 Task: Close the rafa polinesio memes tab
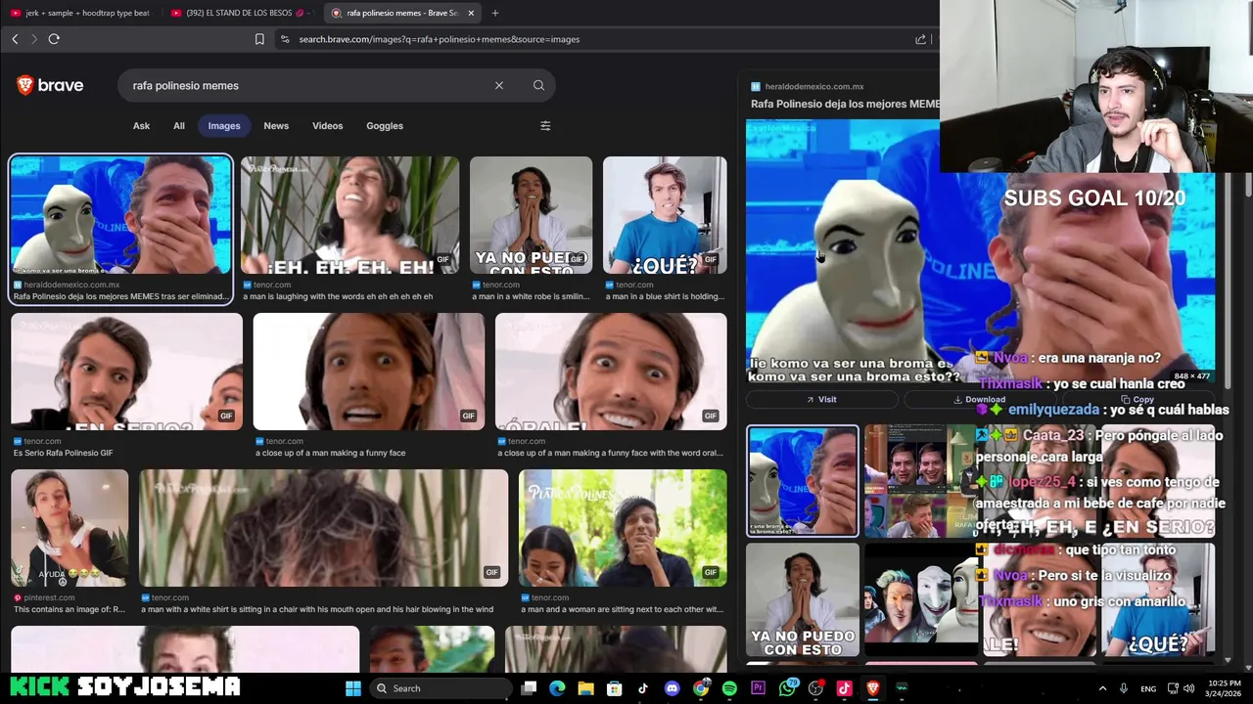click(x=471, y=13)
